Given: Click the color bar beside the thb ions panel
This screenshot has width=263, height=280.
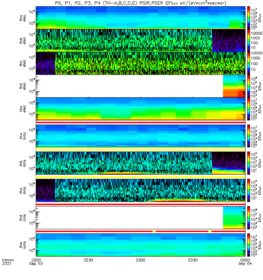Looking at the screenshot, I should coord(249,163).
